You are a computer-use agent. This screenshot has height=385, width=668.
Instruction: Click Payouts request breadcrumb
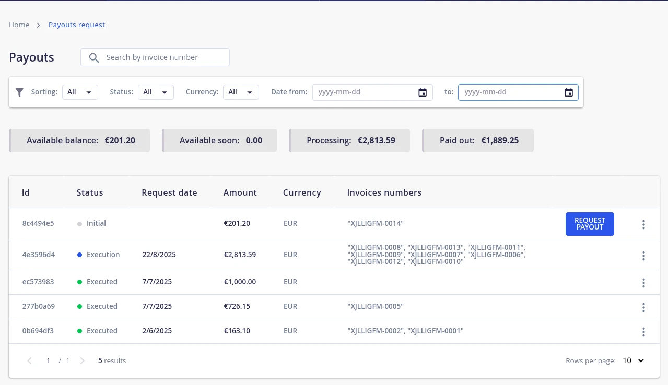point(77,25)
